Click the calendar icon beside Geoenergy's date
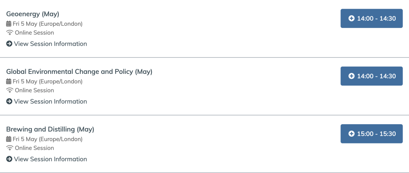Screen dimensions: 409x173 point(9,24)
